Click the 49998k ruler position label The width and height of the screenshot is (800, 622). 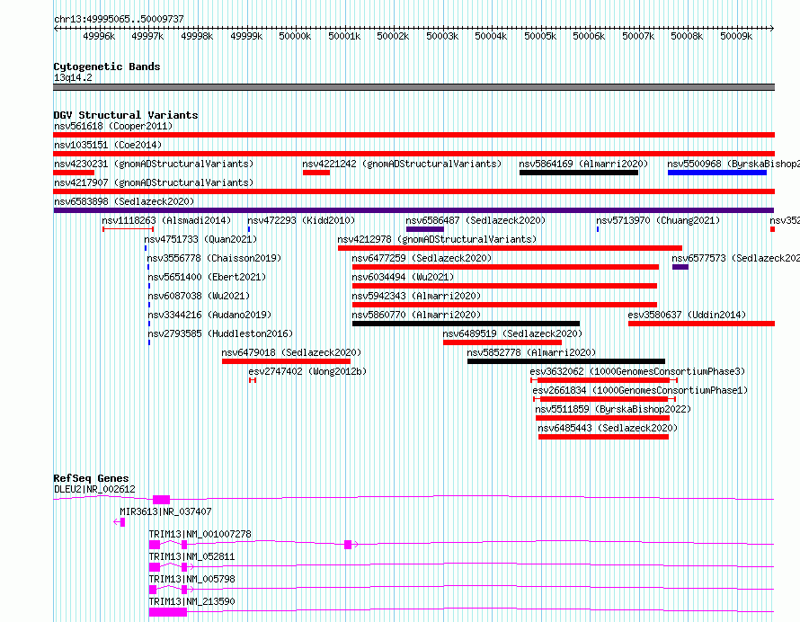click(x=197, y=36)
